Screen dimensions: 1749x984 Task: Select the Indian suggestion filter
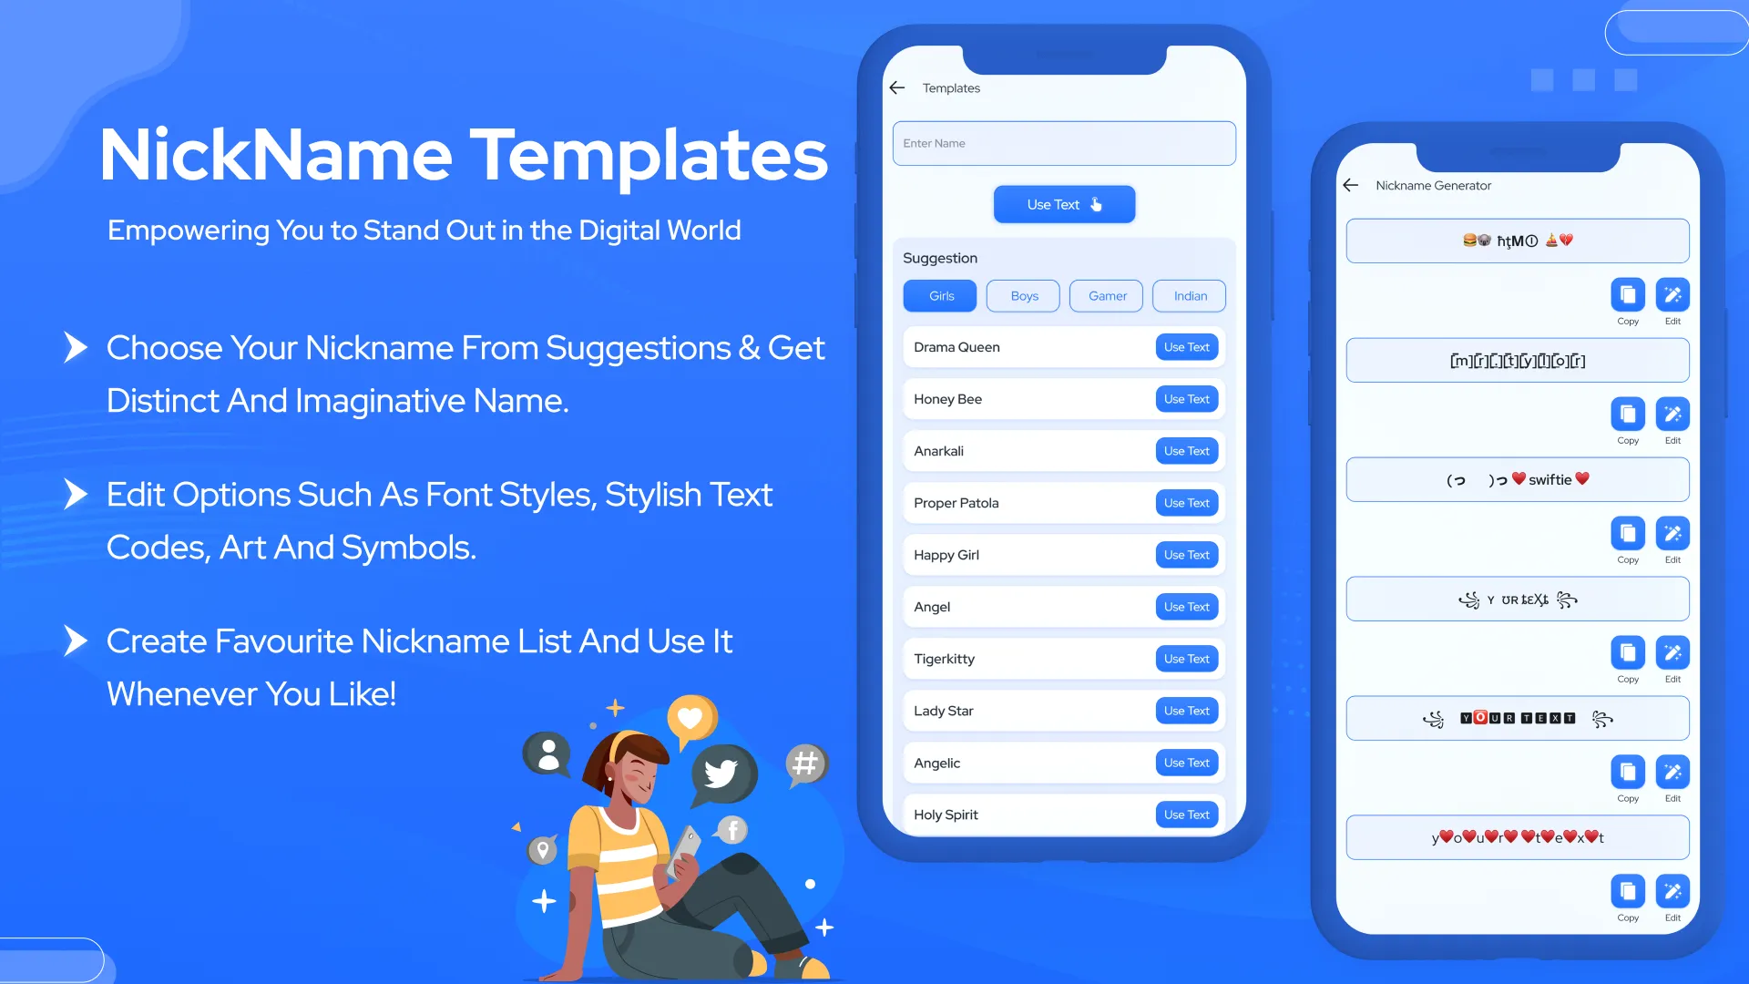[1189, 295]
